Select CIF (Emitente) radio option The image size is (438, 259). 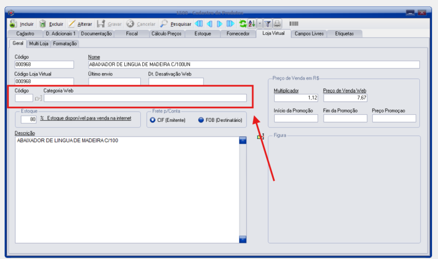coord(153,120)
